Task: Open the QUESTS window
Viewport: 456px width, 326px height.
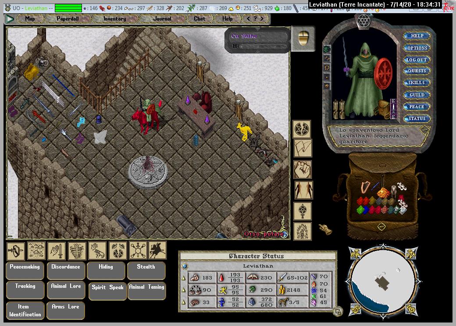Action: (417, 71)
